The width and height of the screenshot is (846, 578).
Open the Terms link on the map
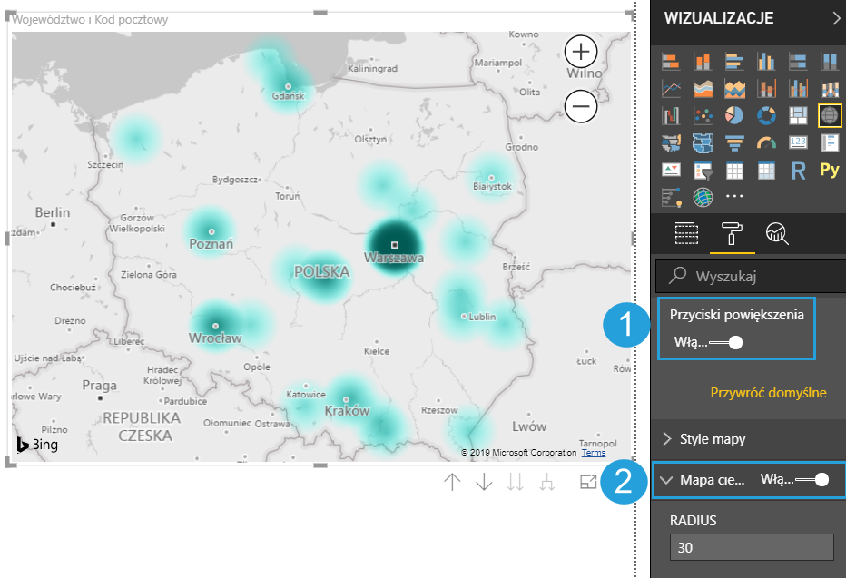pos(593,453)
